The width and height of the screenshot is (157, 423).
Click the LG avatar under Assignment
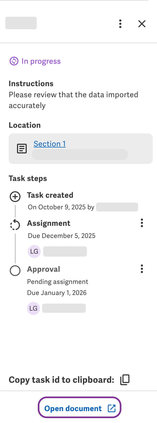34,251
